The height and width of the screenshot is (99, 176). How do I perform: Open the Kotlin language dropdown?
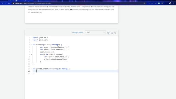click(95, 32)
